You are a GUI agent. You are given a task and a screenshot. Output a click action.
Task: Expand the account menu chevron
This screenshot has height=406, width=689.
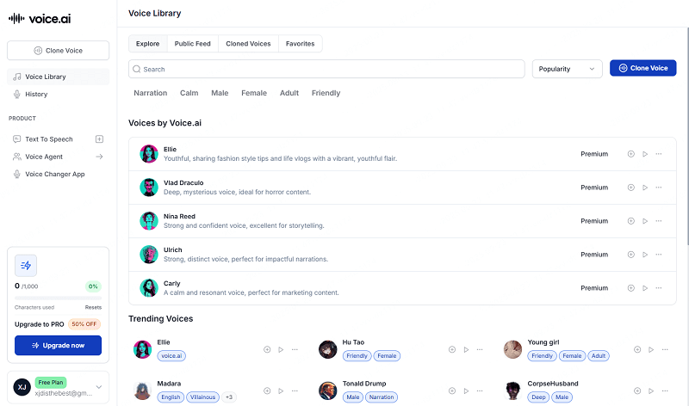[x=99, y=387]
